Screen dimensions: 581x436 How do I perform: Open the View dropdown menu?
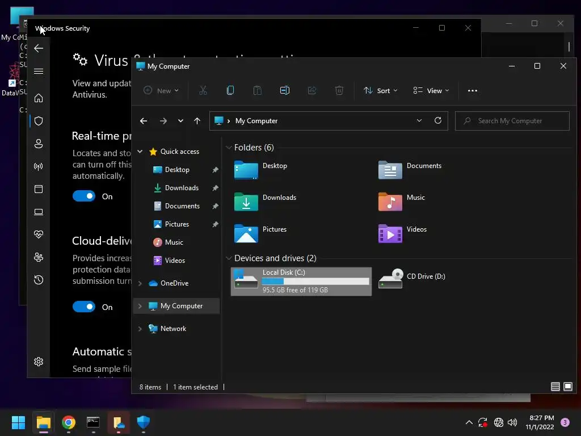(431, 90)
